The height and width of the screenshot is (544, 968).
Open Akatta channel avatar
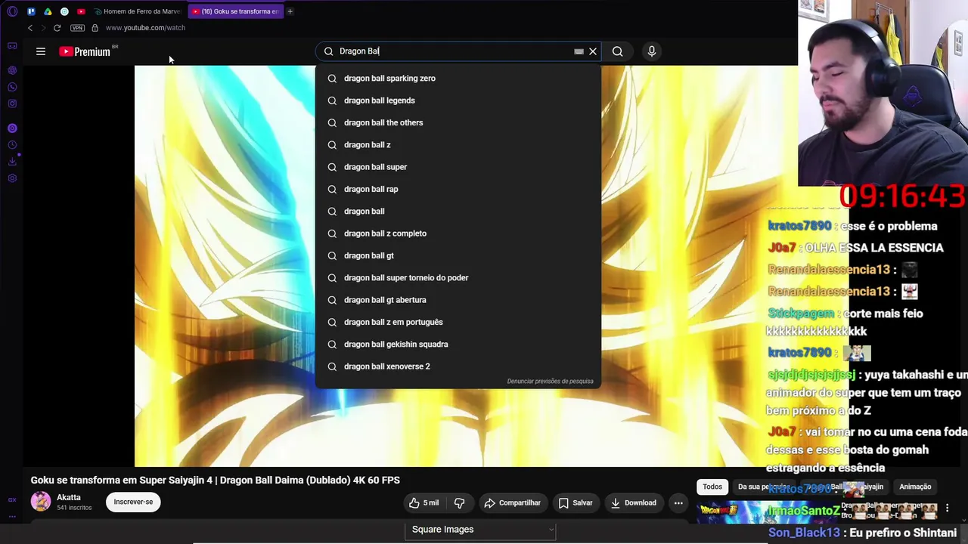[x=41, y=502]
